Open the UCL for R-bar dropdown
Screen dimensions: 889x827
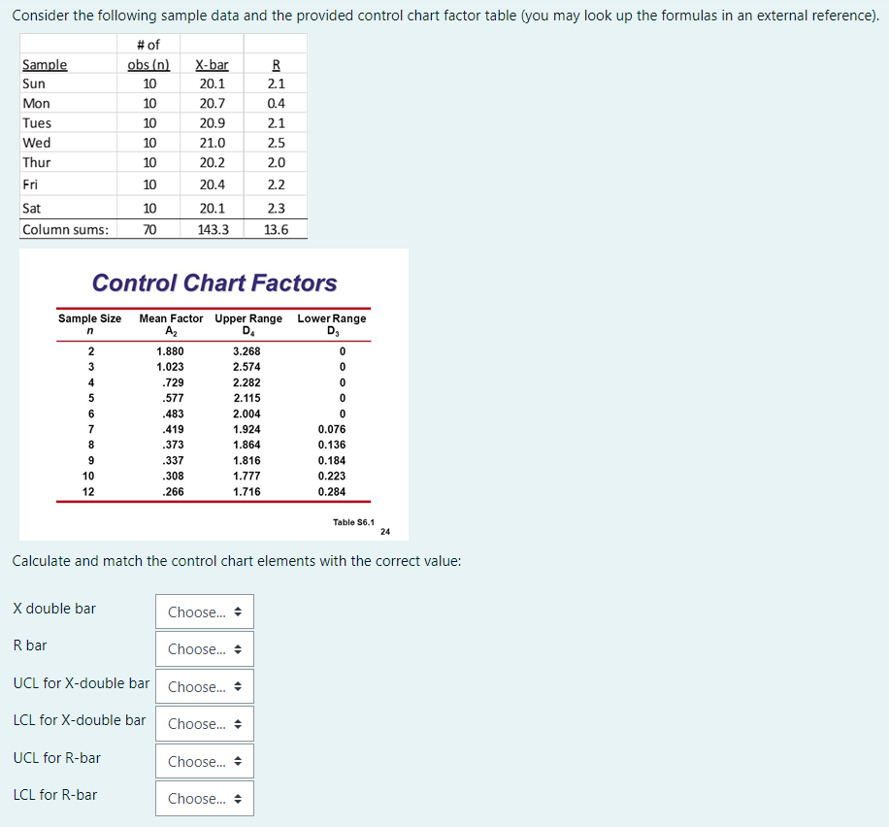pyautogui.click(x=204, y=761)
